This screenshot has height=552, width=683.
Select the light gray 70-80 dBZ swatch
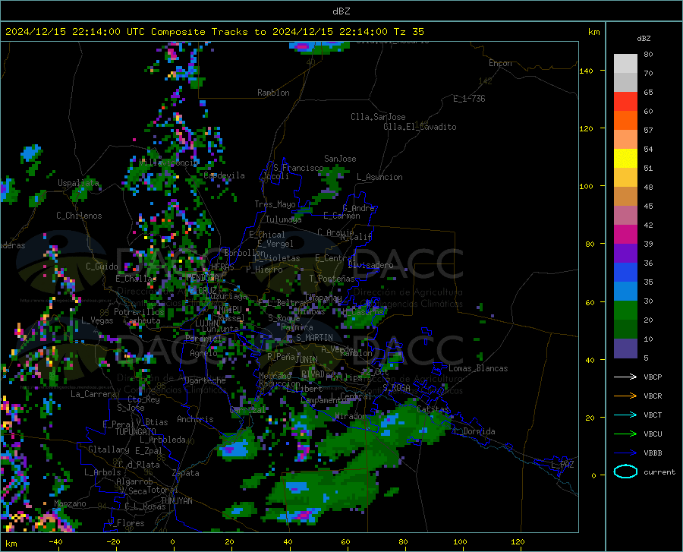(x=625, y=63)
